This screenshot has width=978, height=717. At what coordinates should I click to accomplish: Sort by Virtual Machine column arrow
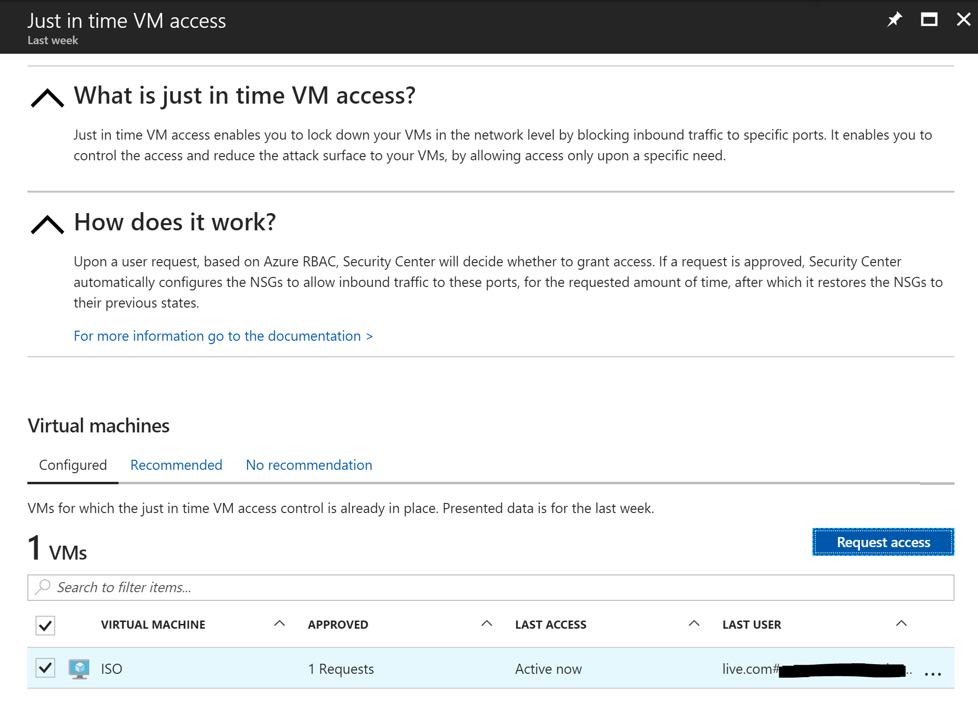[279, 623]
